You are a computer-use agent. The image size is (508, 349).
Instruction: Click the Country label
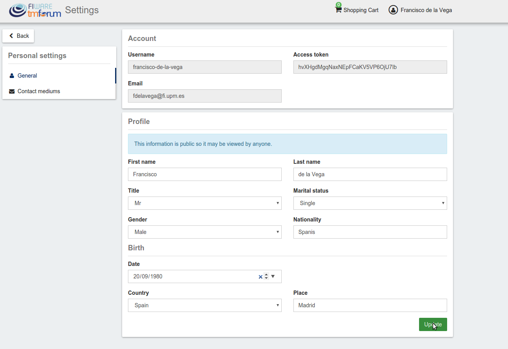[x=139, y=293]
